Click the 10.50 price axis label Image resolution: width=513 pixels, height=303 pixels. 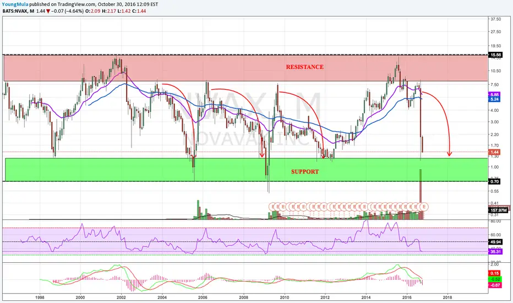(x=496, y=71)
